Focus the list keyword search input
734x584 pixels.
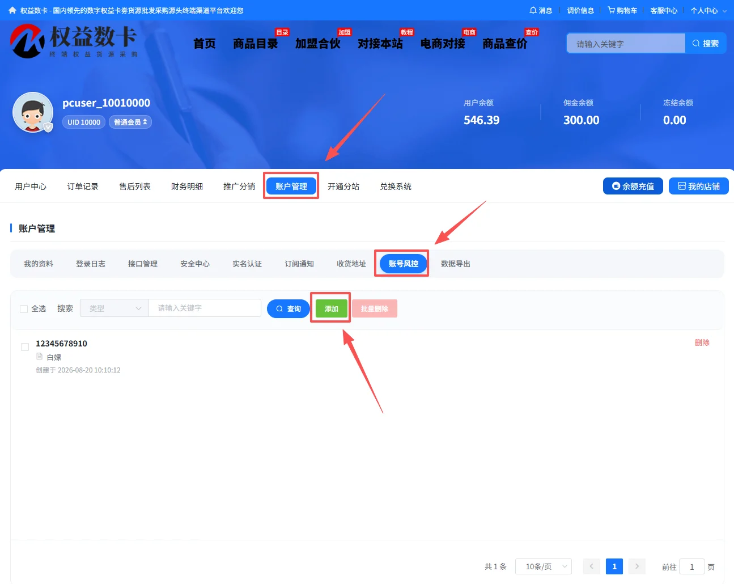[205, 308]
